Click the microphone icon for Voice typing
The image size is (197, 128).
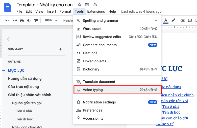click(79, 90)
